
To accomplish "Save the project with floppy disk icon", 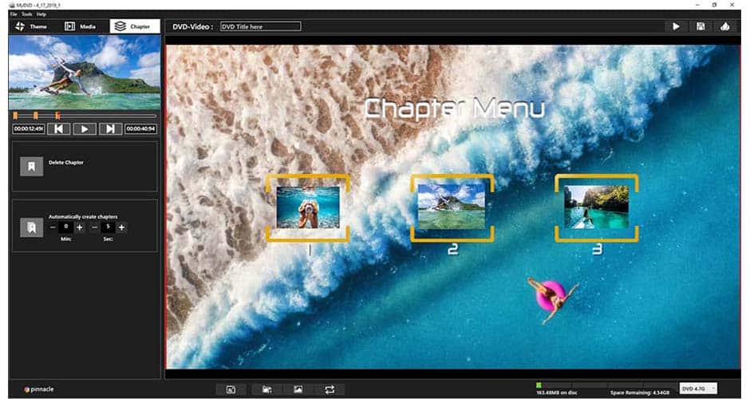I will [701, 26].
